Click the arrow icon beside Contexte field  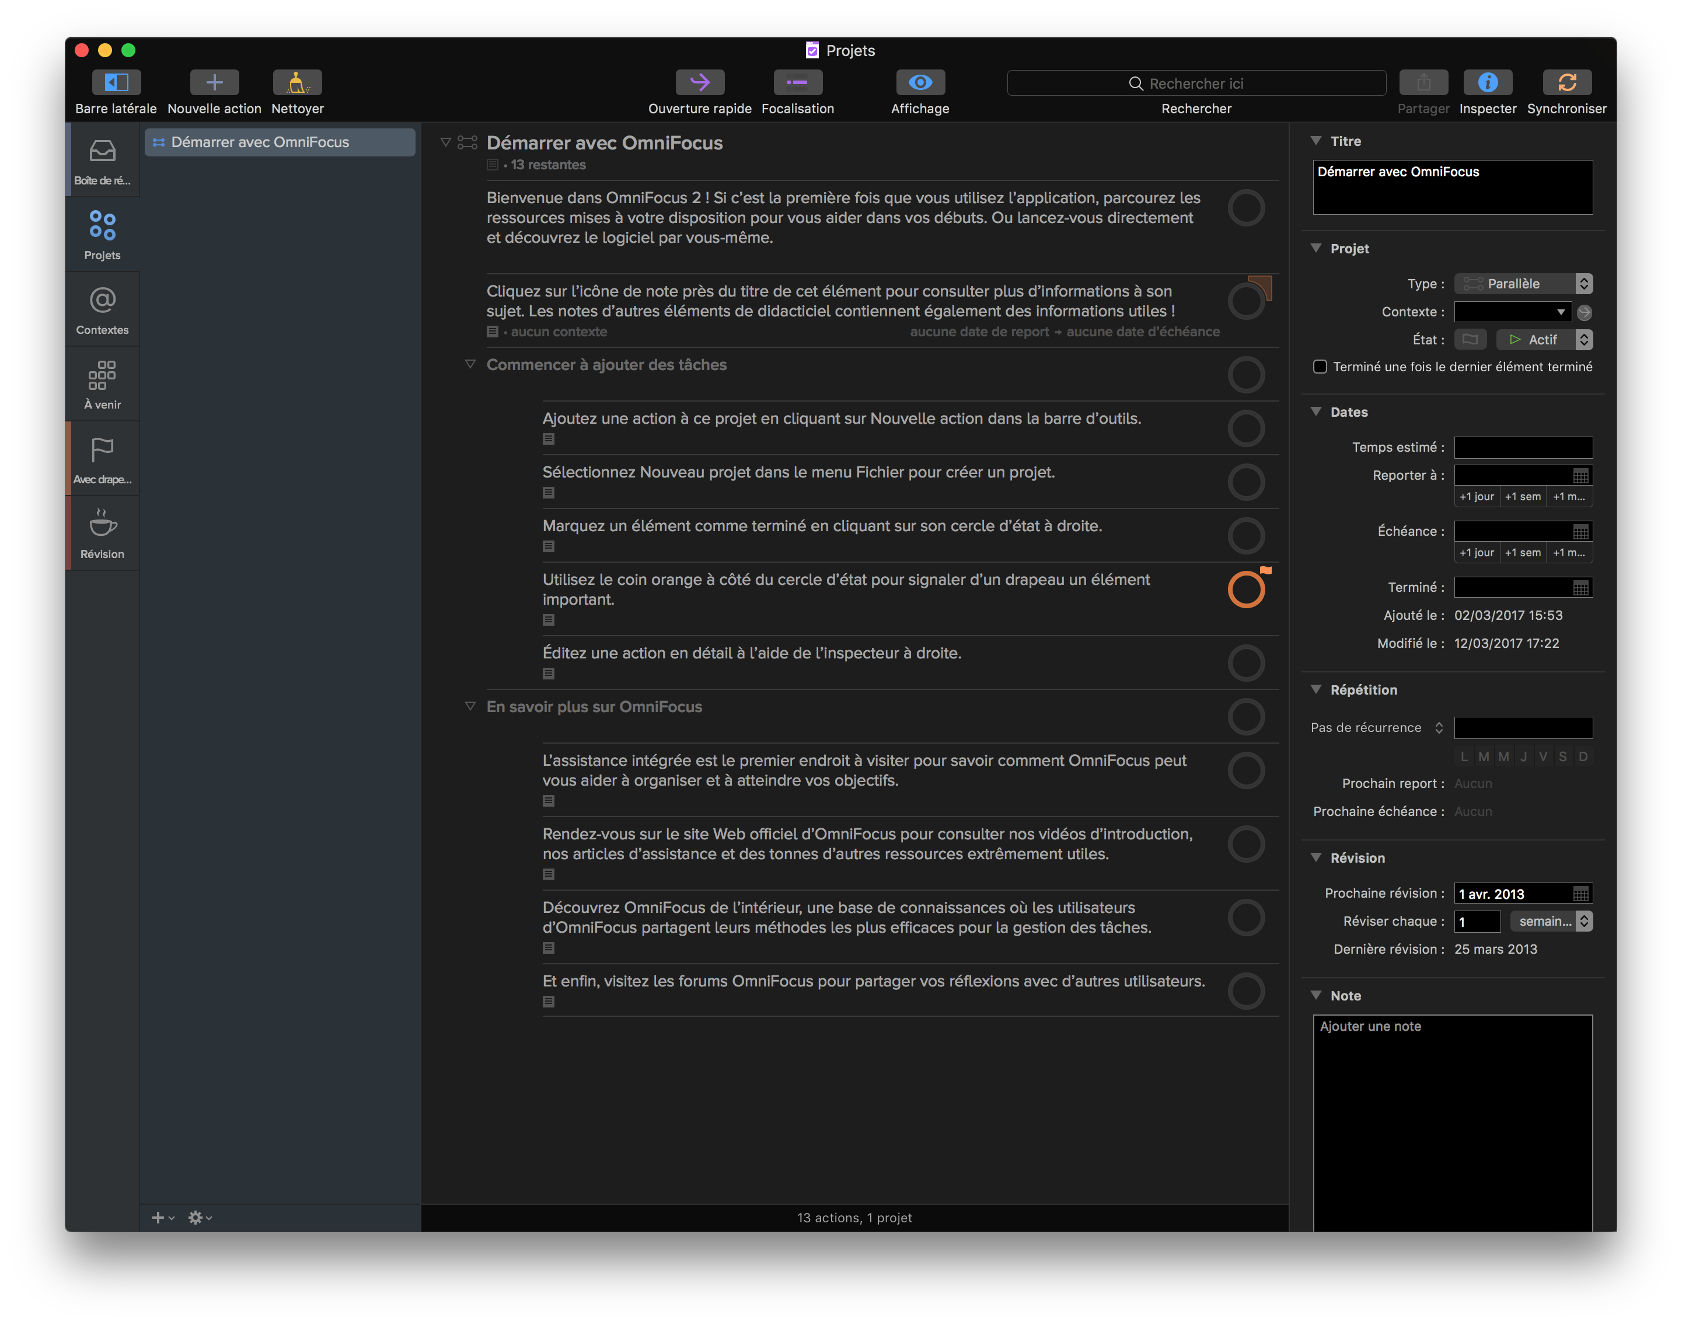click(1585, 312)
